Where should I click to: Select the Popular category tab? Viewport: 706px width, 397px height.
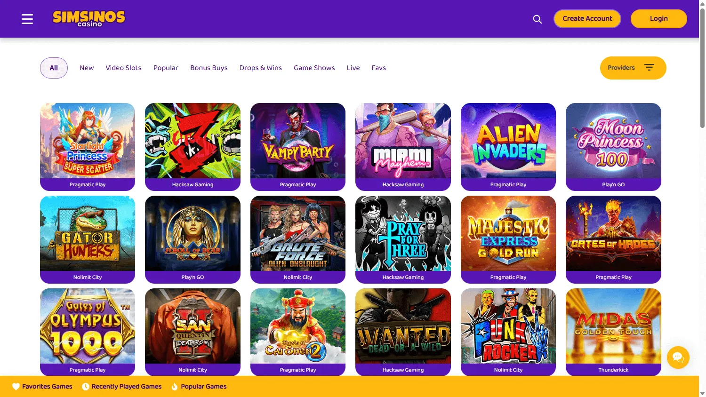pos(166,68)
